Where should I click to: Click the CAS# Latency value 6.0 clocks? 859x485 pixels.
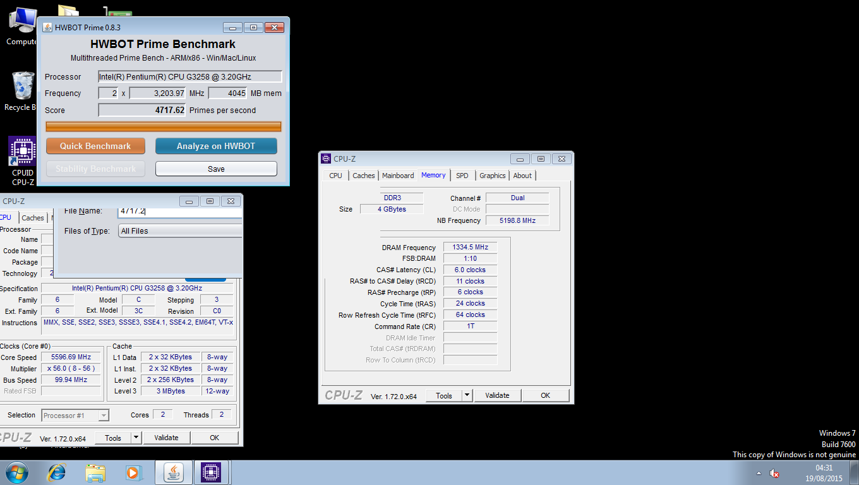pos(470,270)
